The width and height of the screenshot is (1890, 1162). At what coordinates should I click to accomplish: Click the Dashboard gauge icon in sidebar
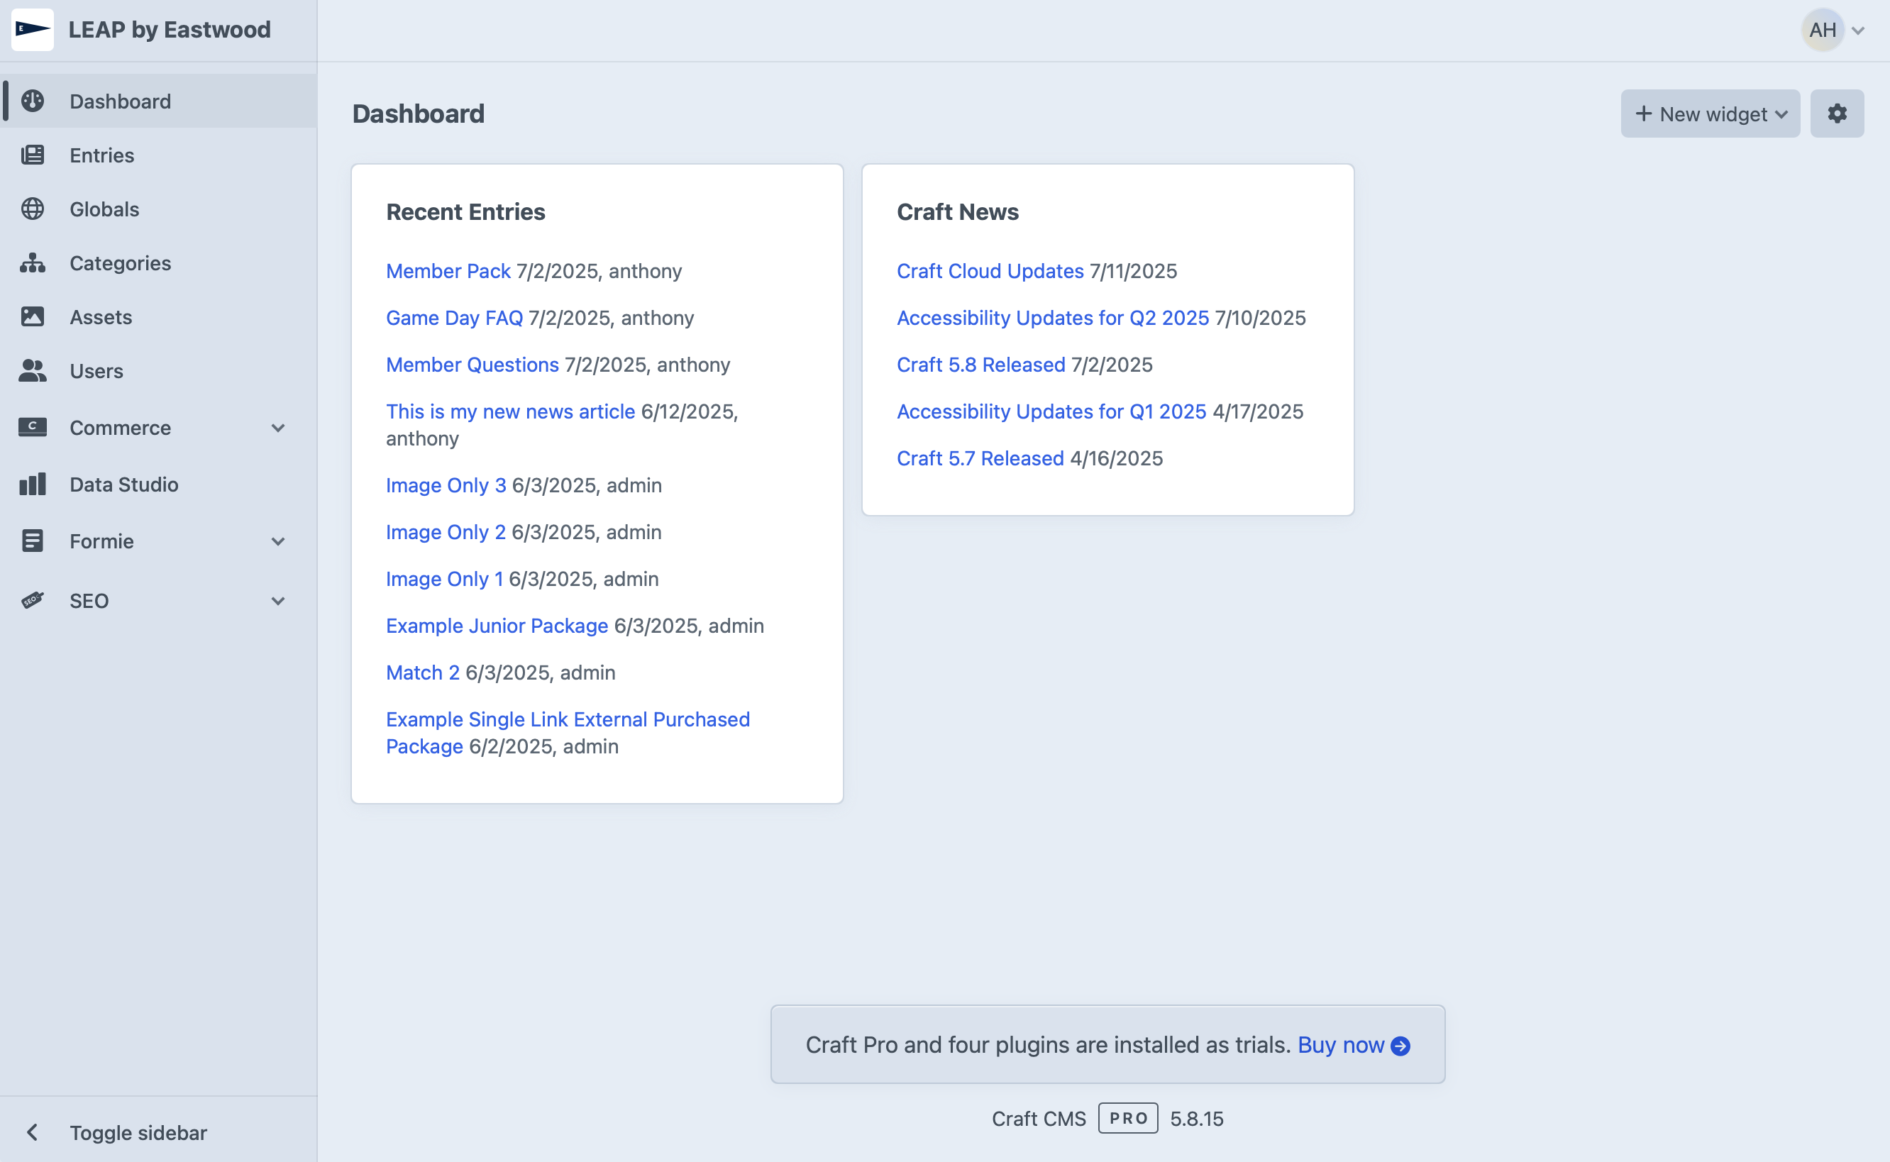[x=33, y=101]
